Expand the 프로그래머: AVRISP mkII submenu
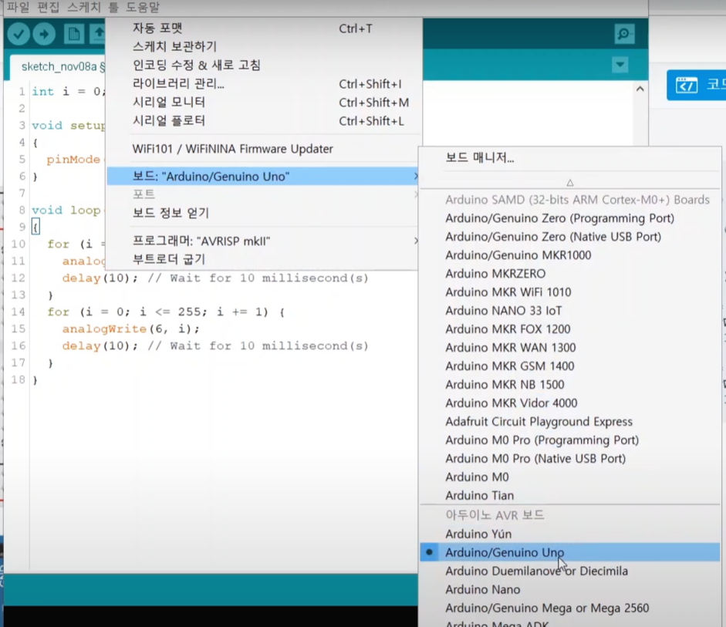 263,241
